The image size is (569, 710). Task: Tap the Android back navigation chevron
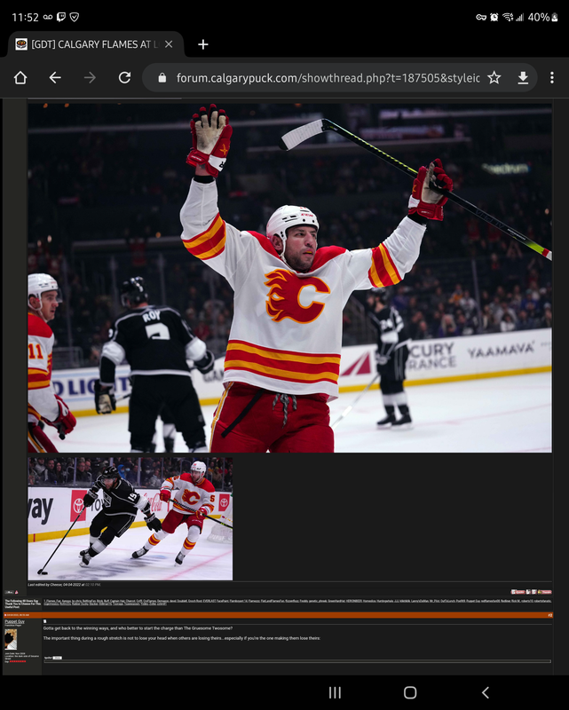486,692
